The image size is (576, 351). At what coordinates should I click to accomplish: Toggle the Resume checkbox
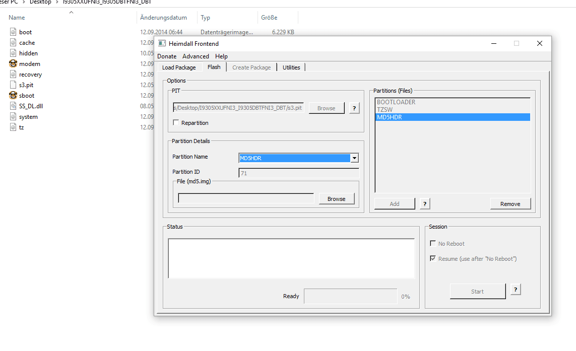coord(433,258)
